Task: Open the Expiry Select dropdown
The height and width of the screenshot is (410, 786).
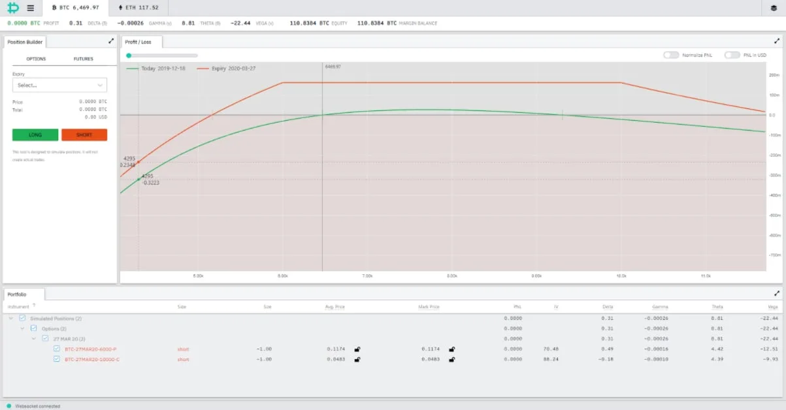Action: click(x=59, y=85)
